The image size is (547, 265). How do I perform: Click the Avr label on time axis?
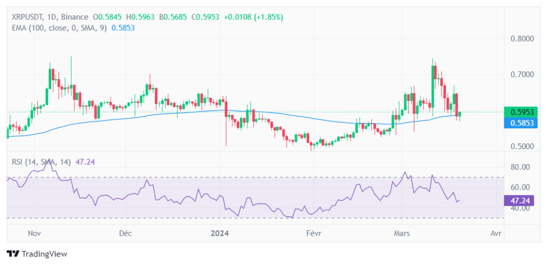(496, 233)
